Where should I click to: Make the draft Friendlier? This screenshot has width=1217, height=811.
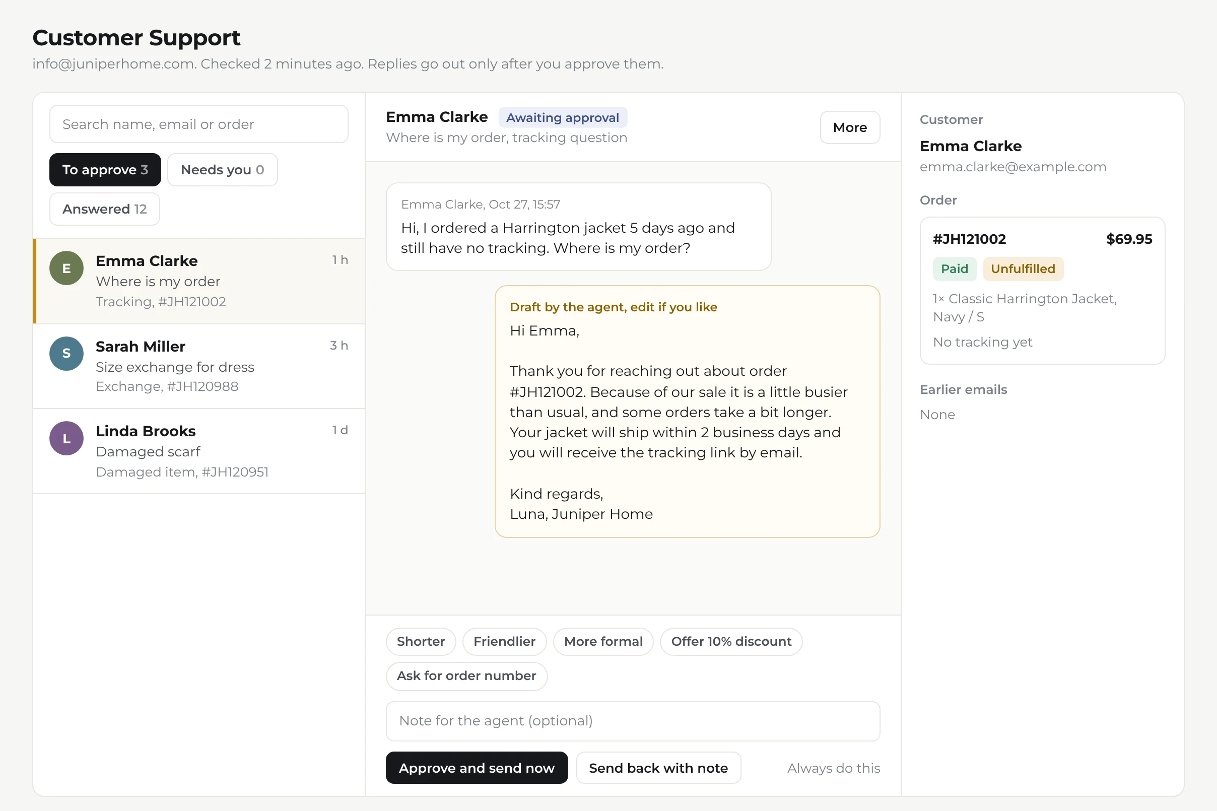coord(504,641)
